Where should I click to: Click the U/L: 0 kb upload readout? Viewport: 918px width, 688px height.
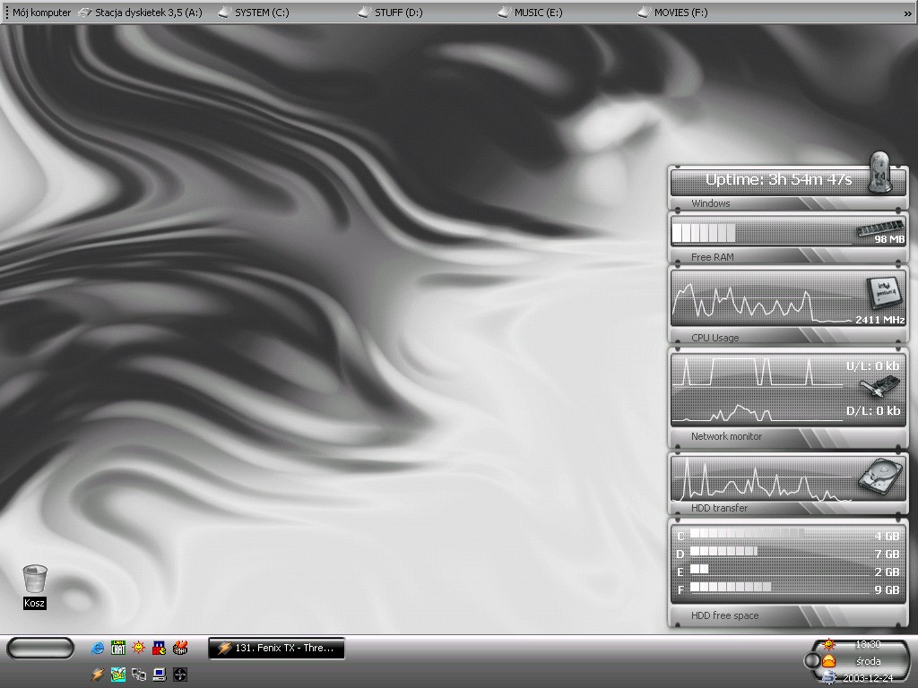tap(872, 366)
